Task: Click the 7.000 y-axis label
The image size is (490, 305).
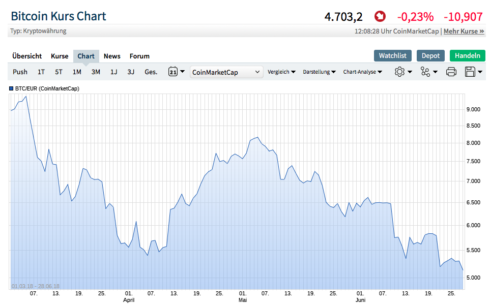Action: click(x=473, y=181)
